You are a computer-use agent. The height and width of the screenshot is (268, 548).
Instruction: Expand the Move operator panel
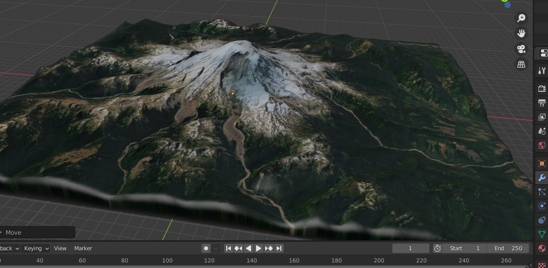(x=37, y=233)
